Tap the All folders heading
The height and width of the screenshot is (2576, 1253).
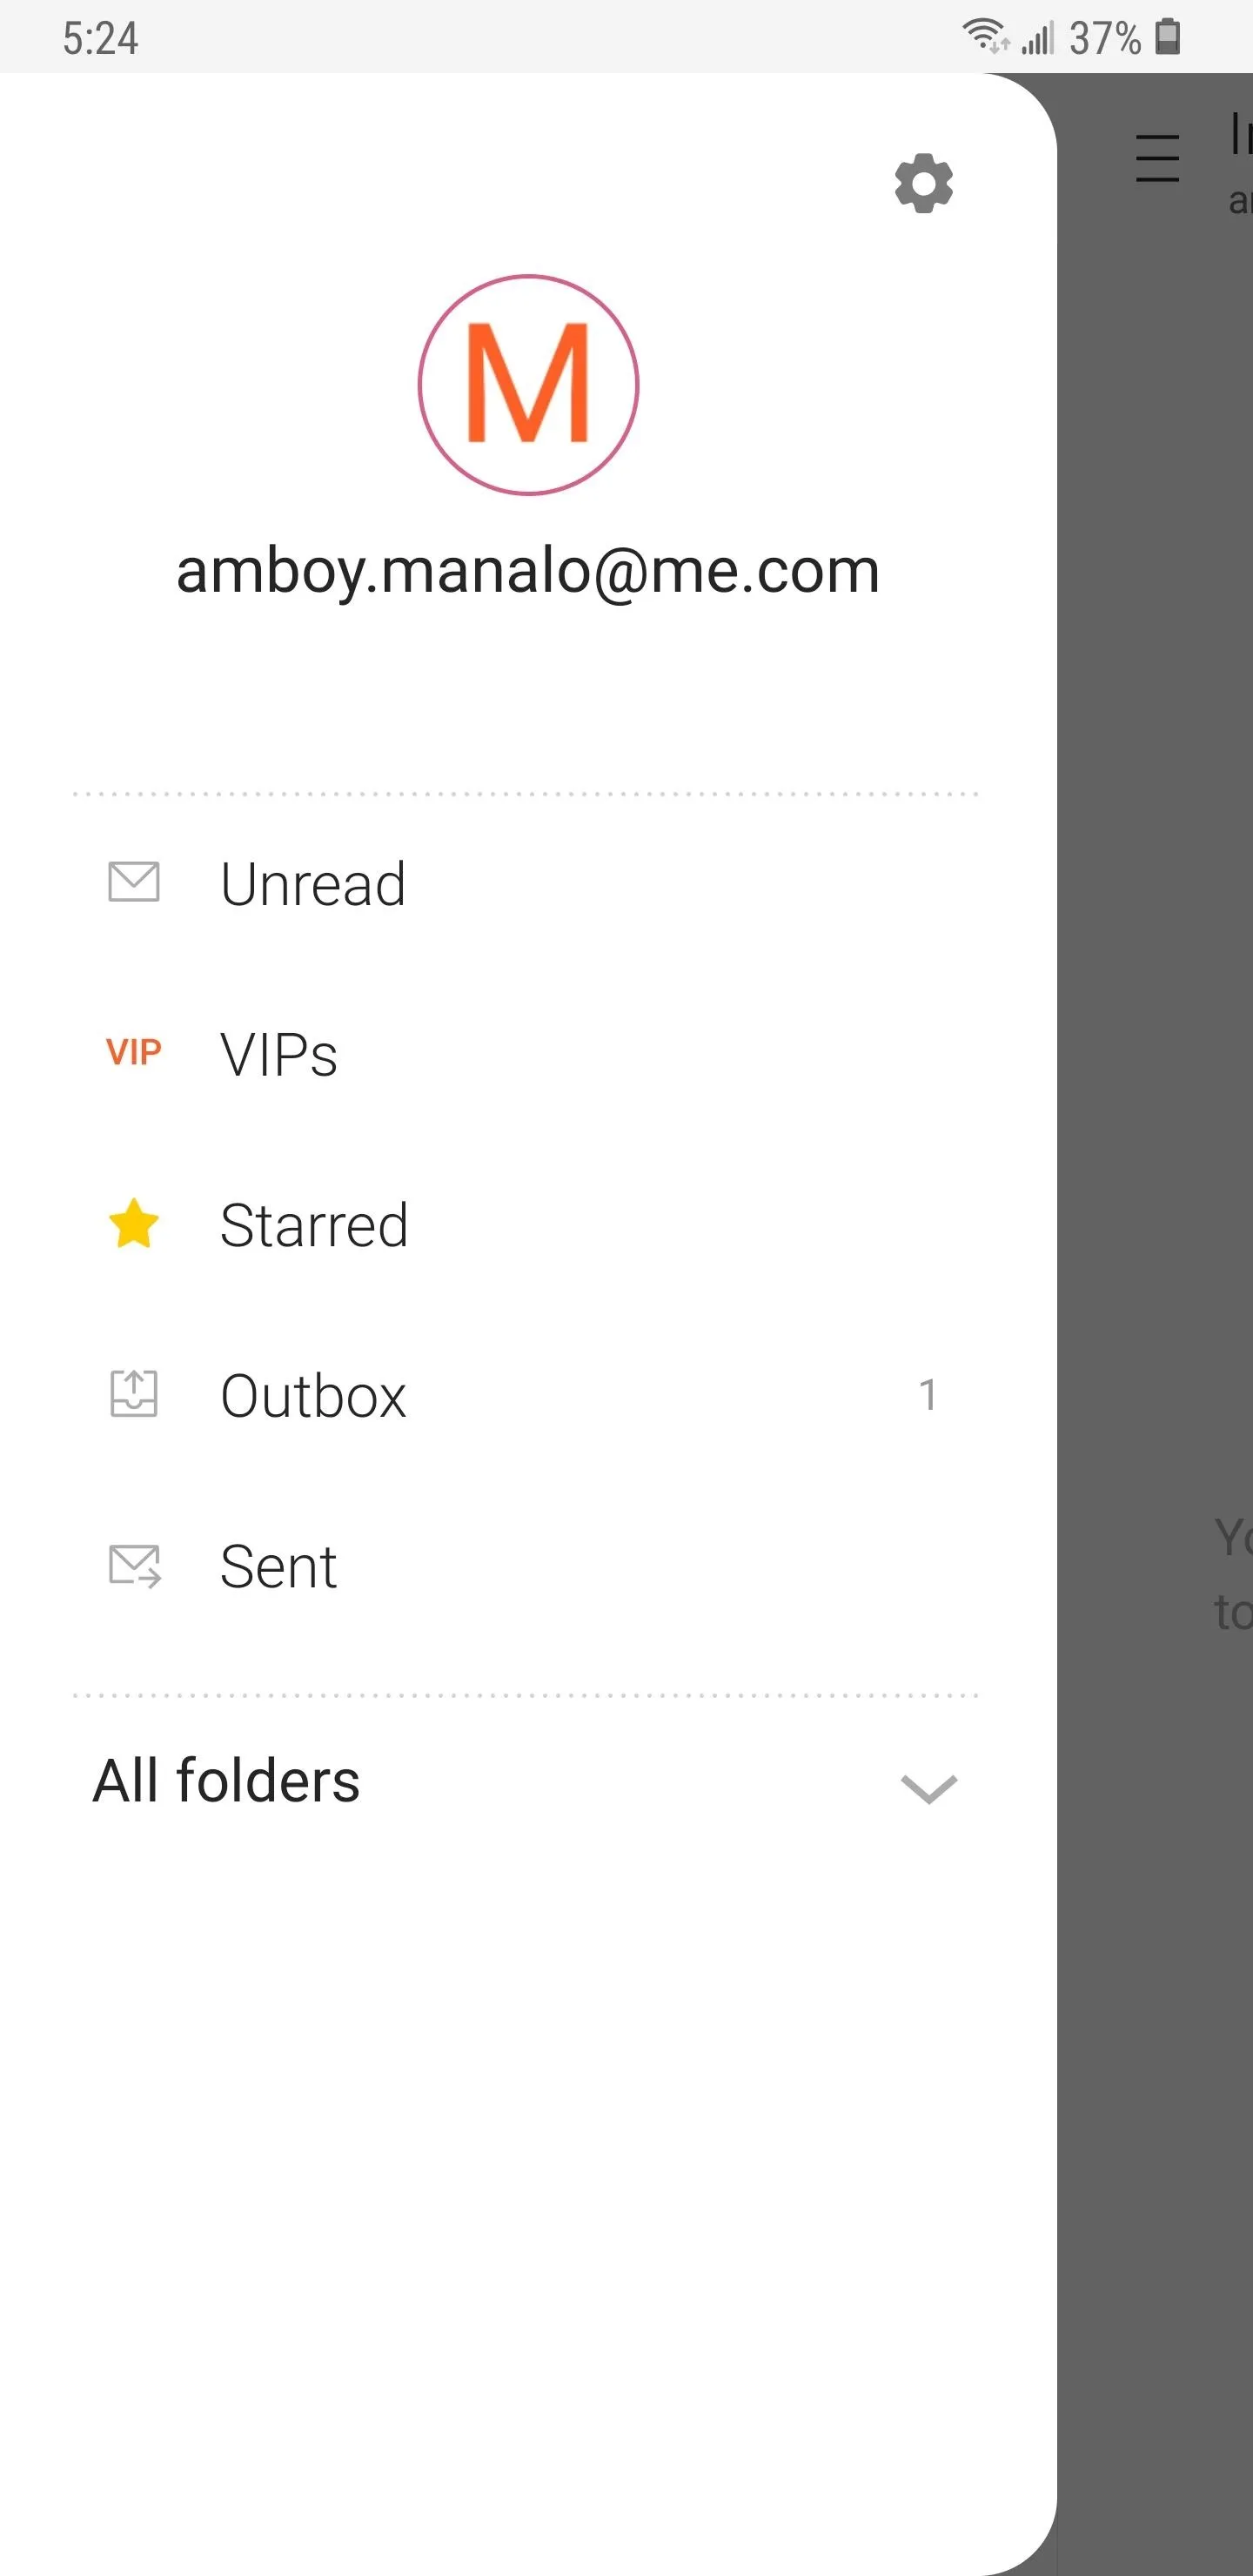pyautogui.click(x=226, y=1781)
